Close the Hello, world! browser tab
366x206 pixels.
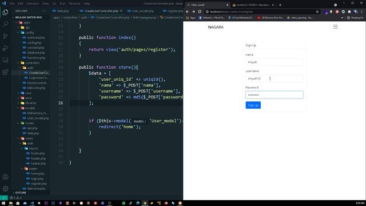(x=228, y=5)
